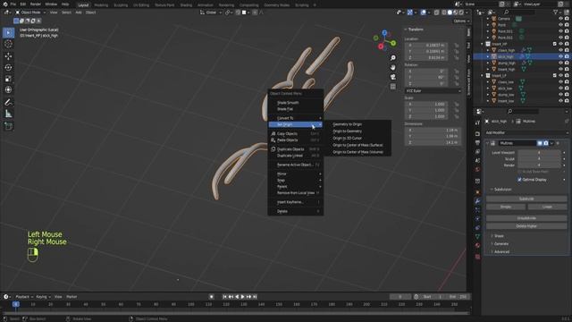Toggle camera view icon in viewport
572x322 pixels.
tap(393, 77)
